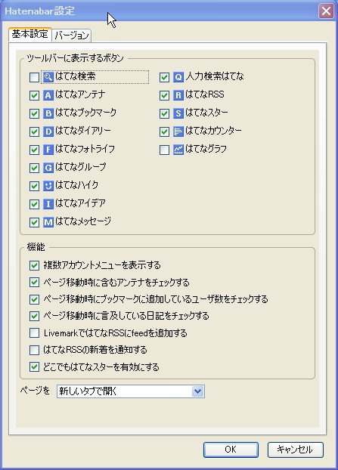This screenshot has width=338, height=470.
Task: Click the はてなブックマーク 'B' icon
Action: [48, 113]
